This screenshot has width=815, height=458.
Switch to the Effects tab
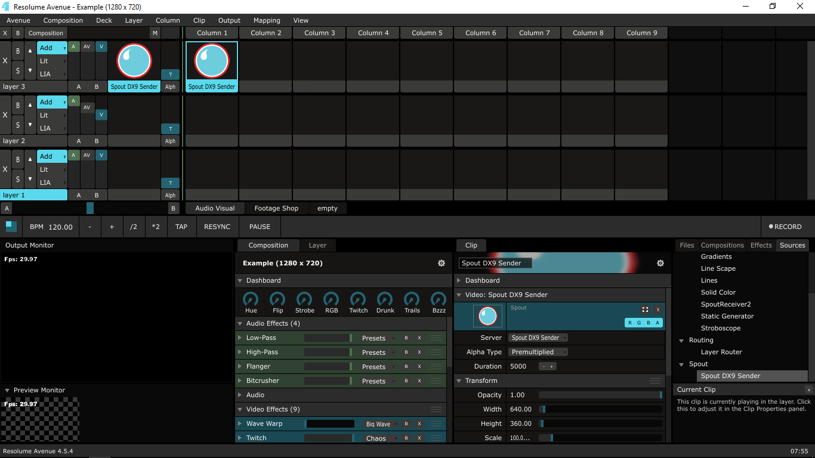coord(761,245)
